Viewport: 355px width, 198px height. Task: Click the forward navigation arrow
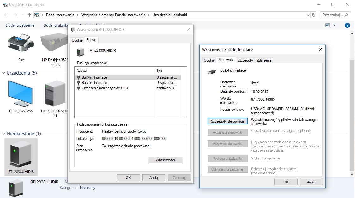[15, 15]
